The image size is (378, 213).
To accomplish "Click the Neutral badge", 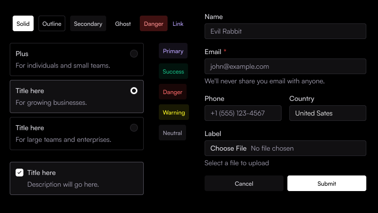I will [x=172, y=133].
